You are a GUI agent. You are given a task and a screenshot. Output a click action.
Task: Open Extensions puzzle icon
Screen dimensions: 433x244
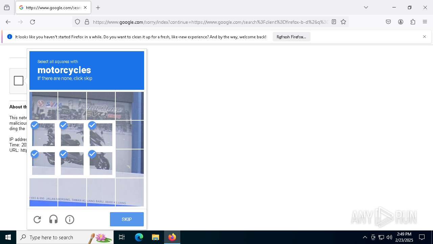(413, 22)
